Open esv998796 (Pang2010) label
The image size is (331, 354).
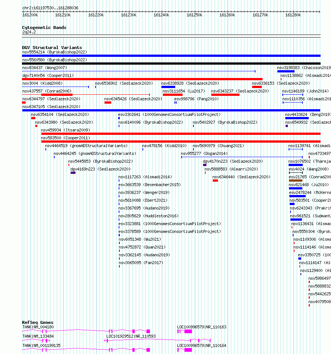coord(196,99)
